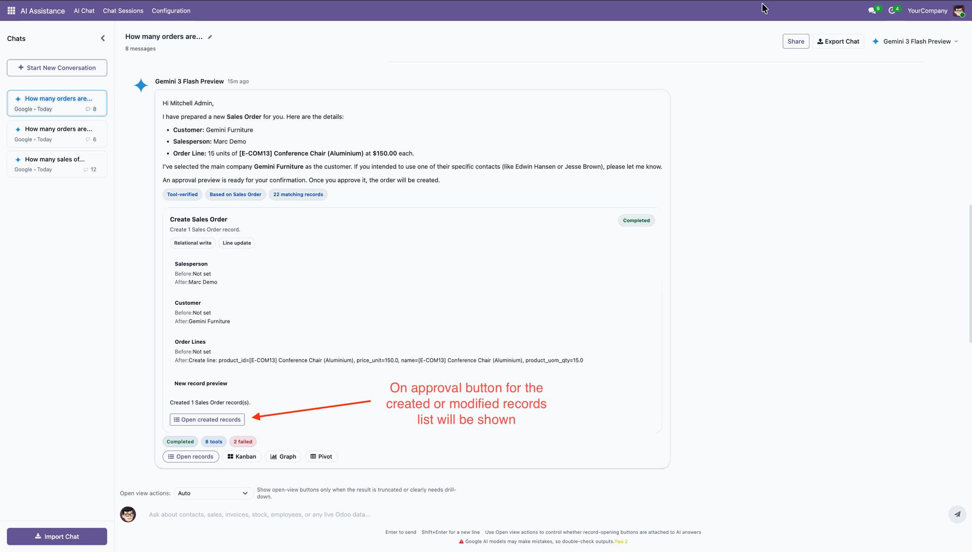The image size is (972, 552).
Task: Click the Export Chat button
Action: (838, 41)
